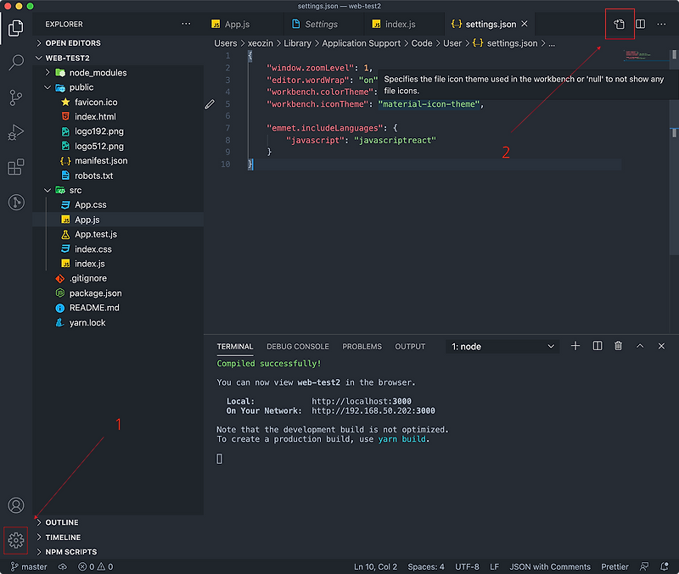Open the PROBLEMS panel tab
Image resolution: width=679 pixels, height=574 pixels.
pos(362,346)
